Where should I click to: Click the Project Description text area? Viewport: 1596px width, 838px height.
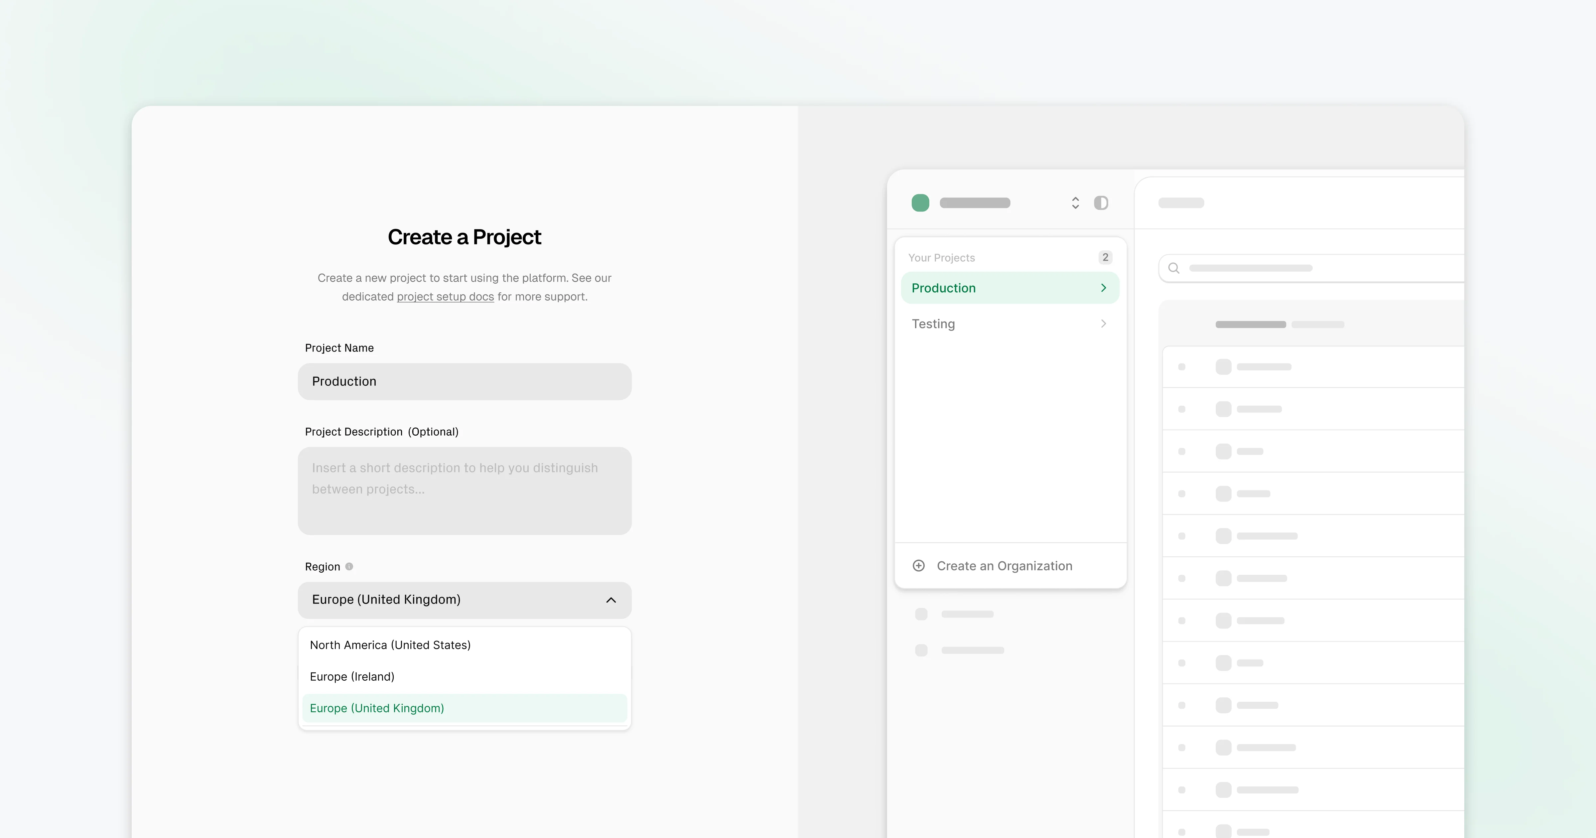point(465,491)
